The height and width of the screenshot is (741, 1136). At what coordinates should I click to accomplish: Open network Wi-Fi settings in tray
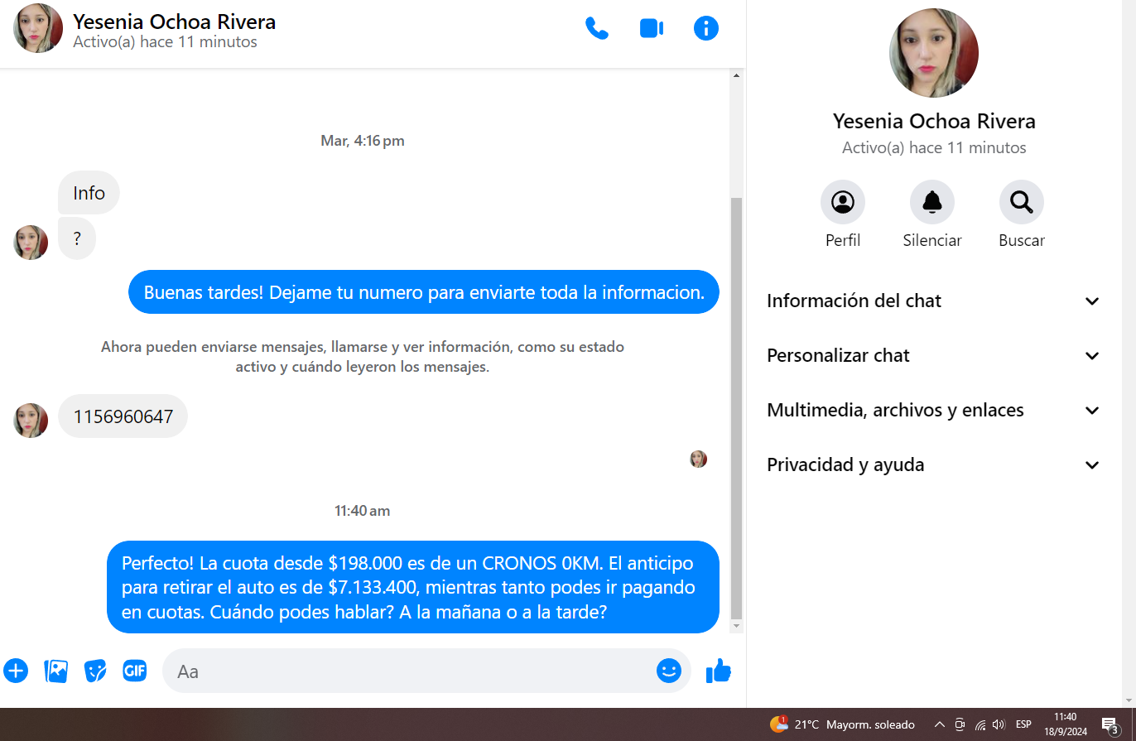pyautogui.click(x=980, y=724)
